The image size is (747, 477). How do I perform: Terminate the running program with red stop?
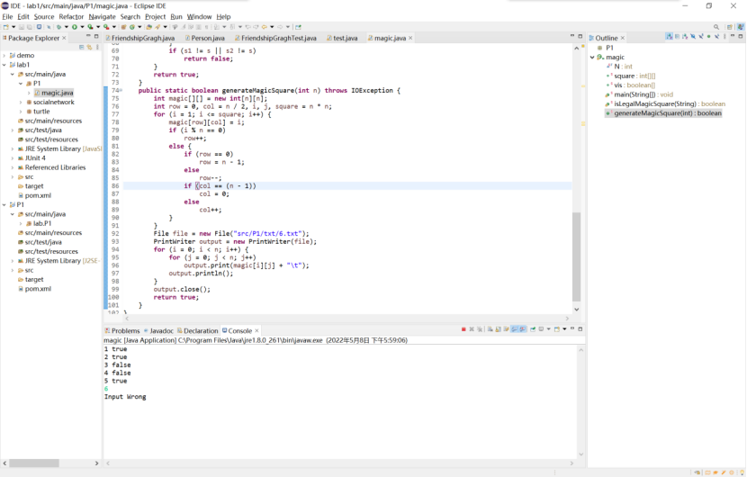pos(463,329)
